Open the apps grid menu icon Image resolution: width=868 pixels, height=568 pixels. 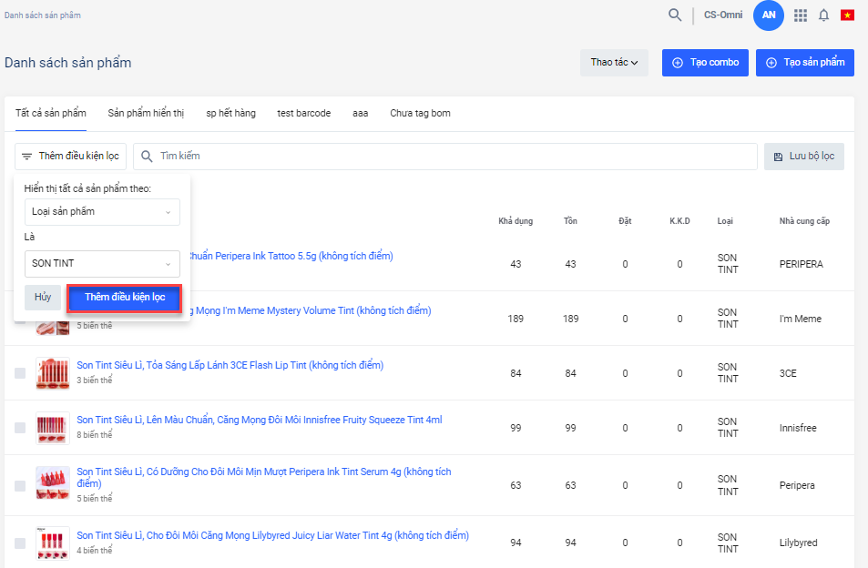click(801, 15)
